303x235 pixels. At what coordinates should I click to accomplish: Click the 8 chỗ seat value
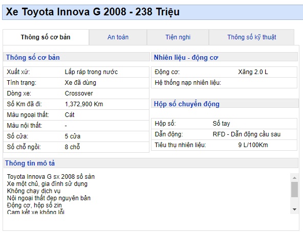[x=72, y=147]
